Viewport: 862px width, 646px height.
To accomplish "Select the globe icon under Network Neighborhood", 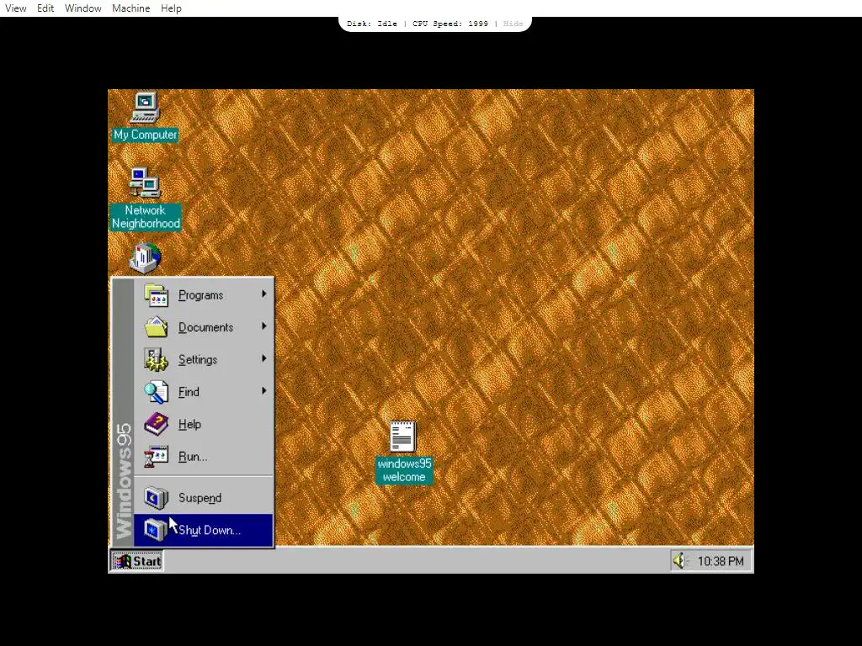I will (145, 258).
